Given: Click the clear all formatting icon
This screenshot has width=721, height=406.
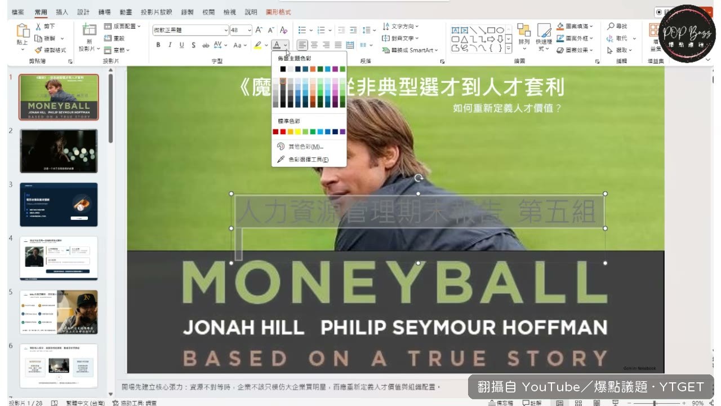Looking at the screenshot, I should click(284, 30).
